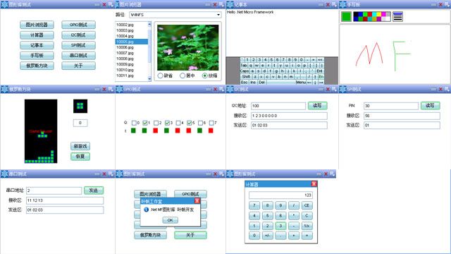
Task: Click the file list scroll-down arrow
Action: (149, 78)
